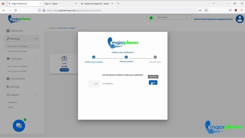The height and width of the screenshot is (138, 245).
Task: Click the Get your number step circle
Action: point(126,57)
